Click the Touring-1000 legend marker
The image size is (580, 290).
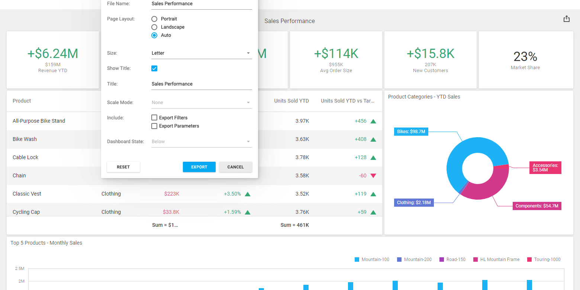point(529,260)
